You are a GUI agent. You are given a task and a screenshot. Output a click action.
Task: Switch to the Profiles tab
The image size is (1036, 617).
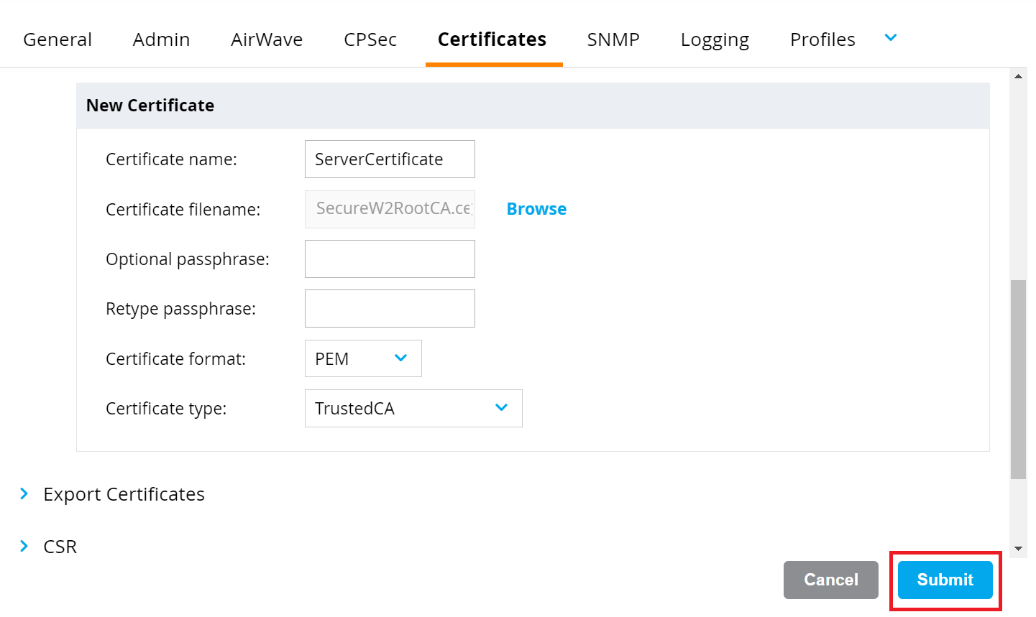[x=822, y=40]
